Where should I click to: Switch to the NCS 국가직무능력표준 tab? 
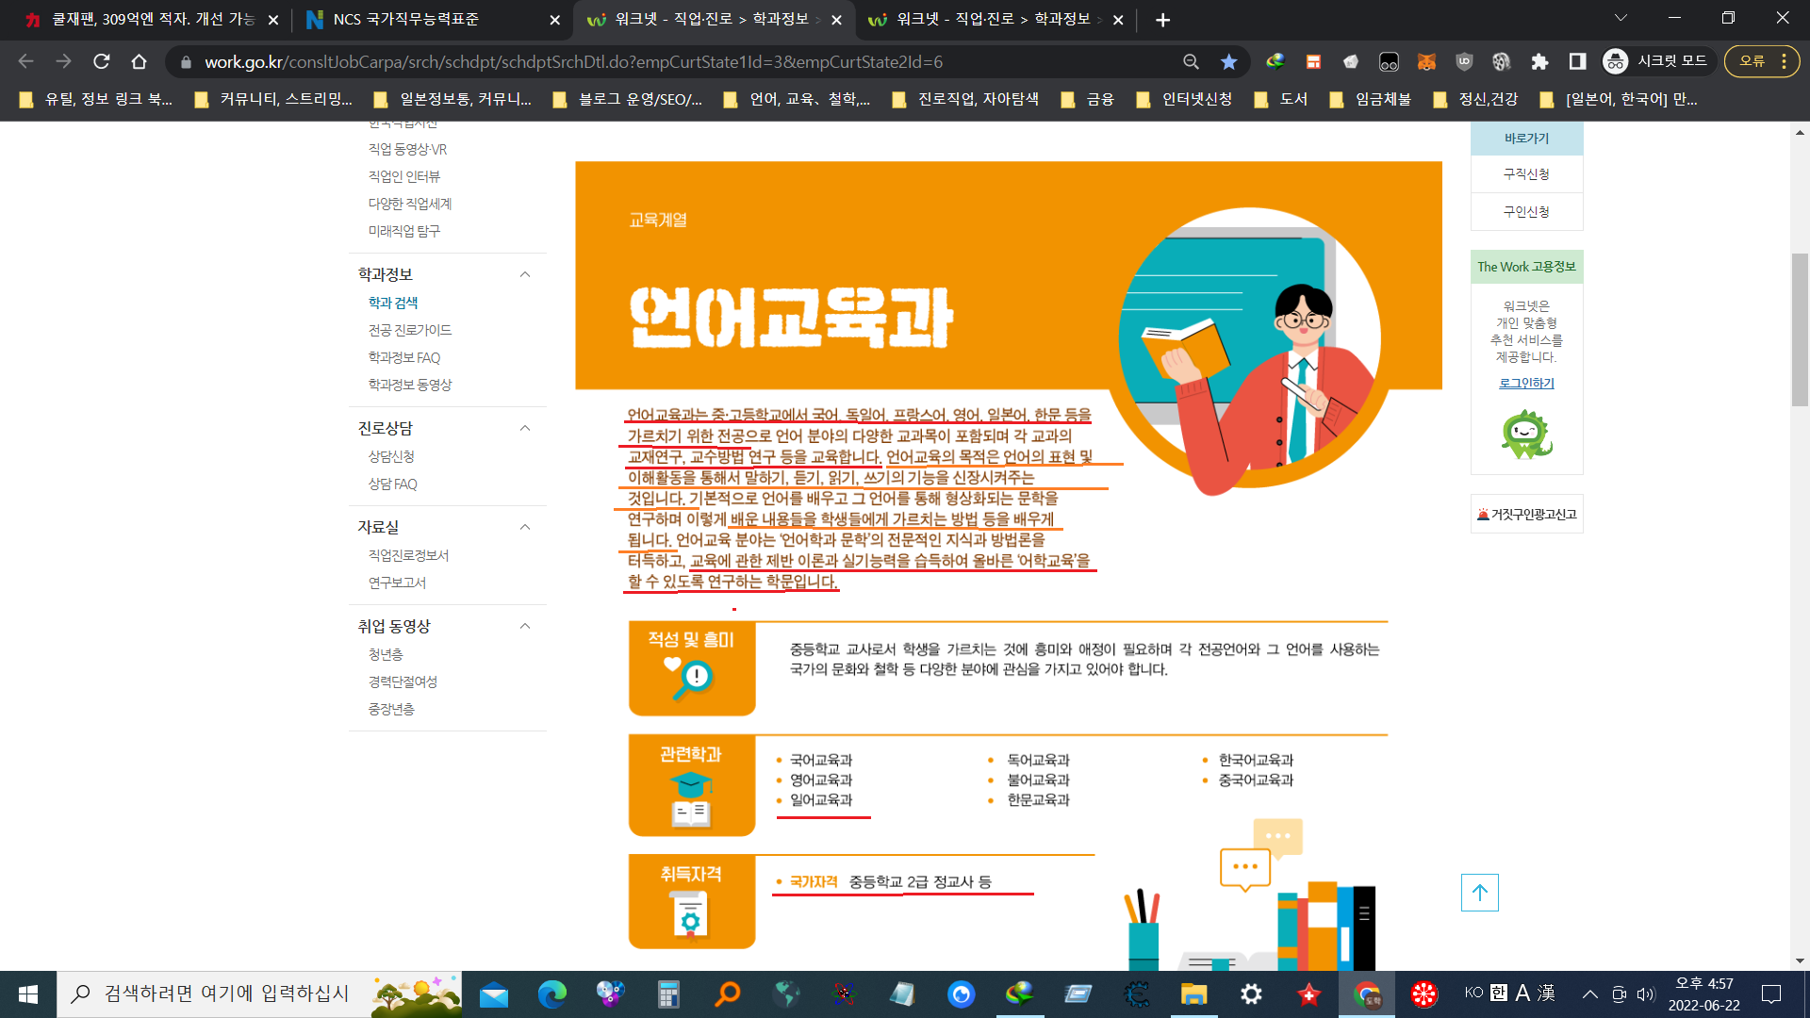tap(405, 20)
